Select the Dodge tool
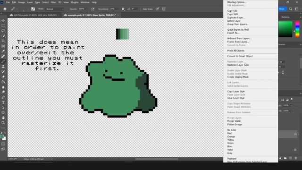This screenshot has width=302, height=170. (3, 92)
